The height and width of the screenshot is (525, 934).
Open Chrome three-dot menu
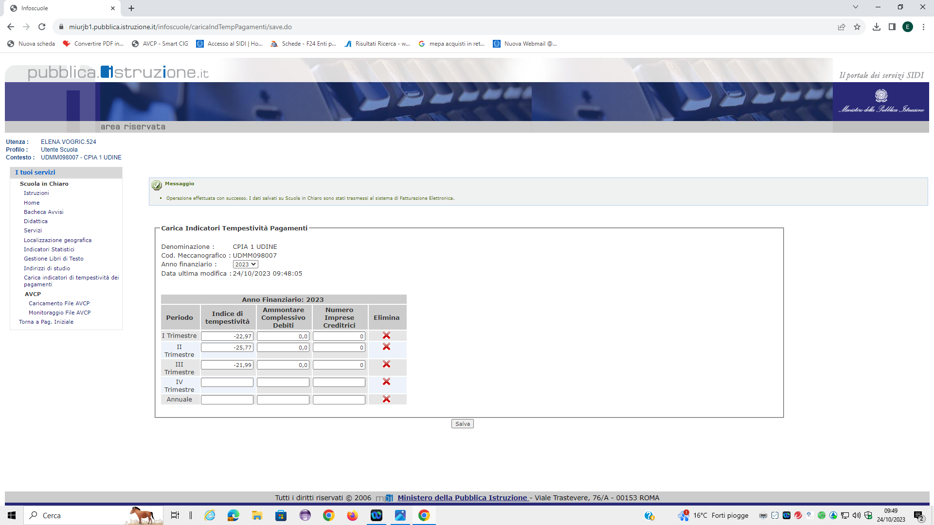click(x=923, y=27)
